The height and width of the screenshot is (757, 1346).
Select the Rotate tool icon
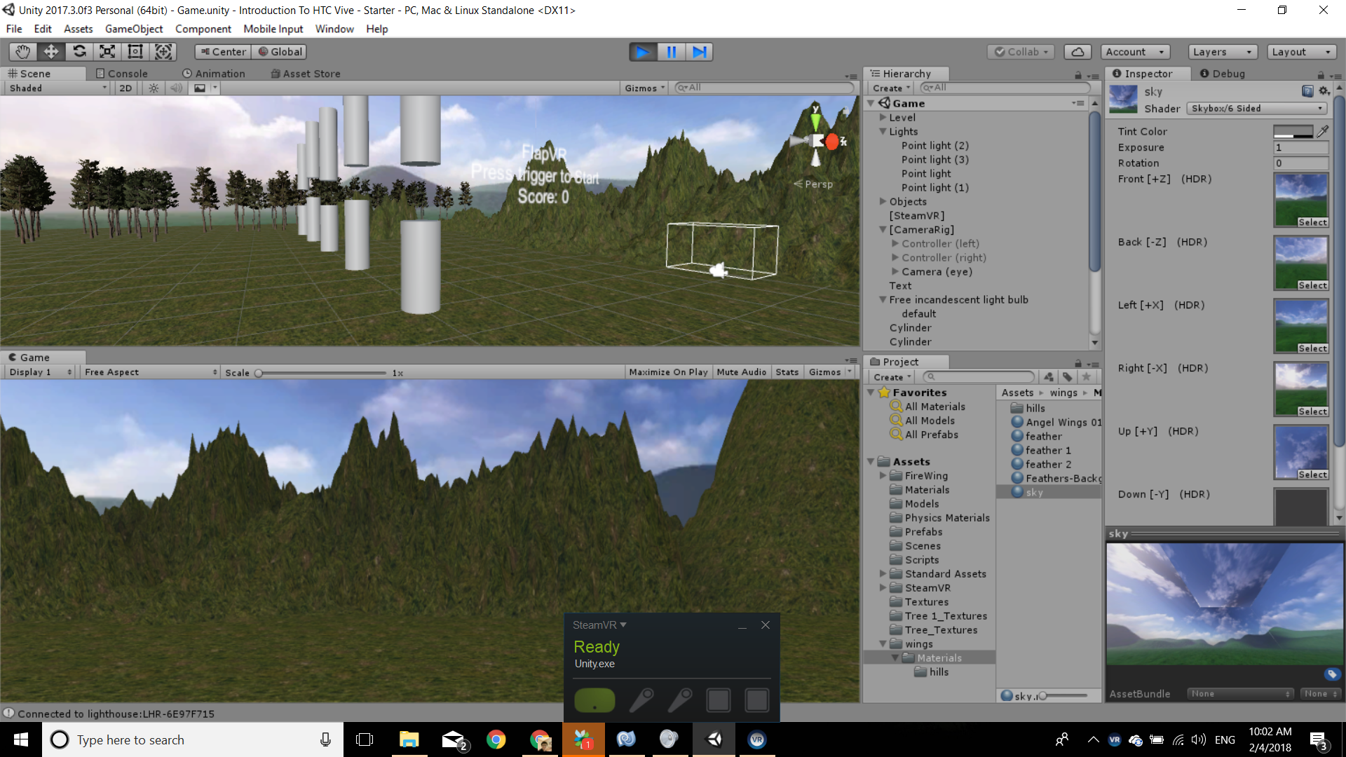(79, 52)
